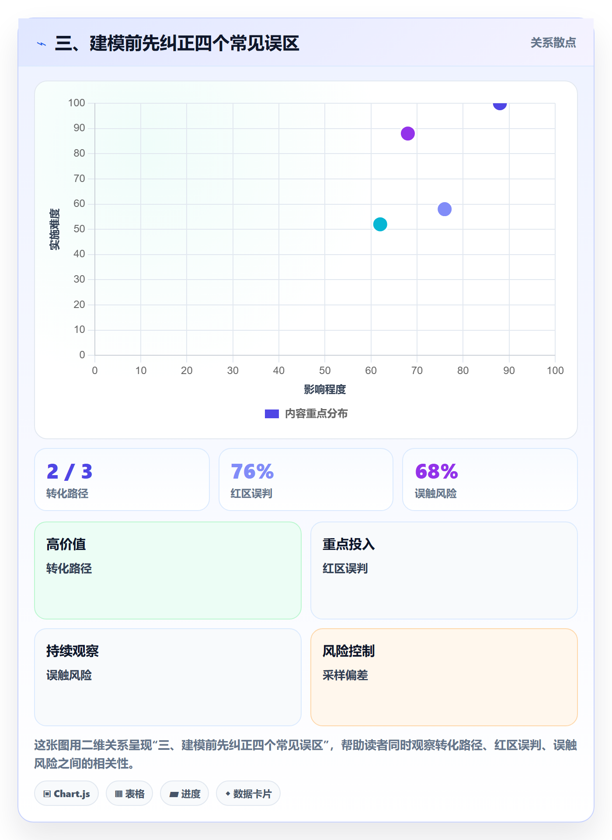Select the 风险控制 quadrant card
The image size is (612, 840).
click(444, 677)
